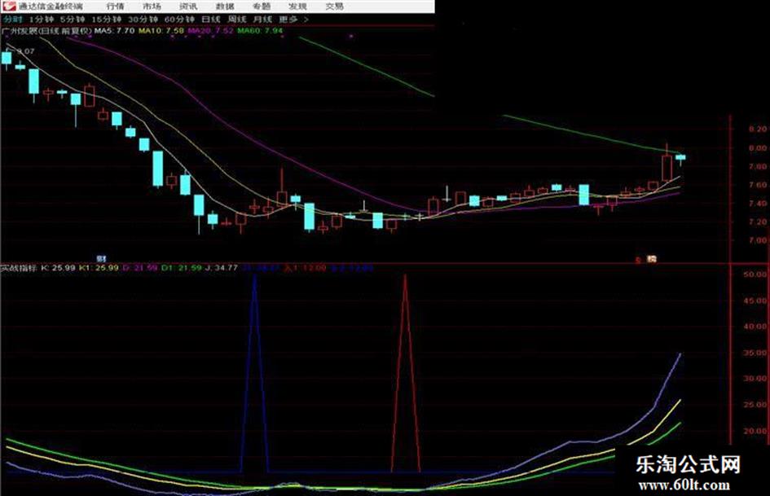Screen dimensions: 770x496
Task: Click the MA10: 7.58 label
Action: click(161, 30)
